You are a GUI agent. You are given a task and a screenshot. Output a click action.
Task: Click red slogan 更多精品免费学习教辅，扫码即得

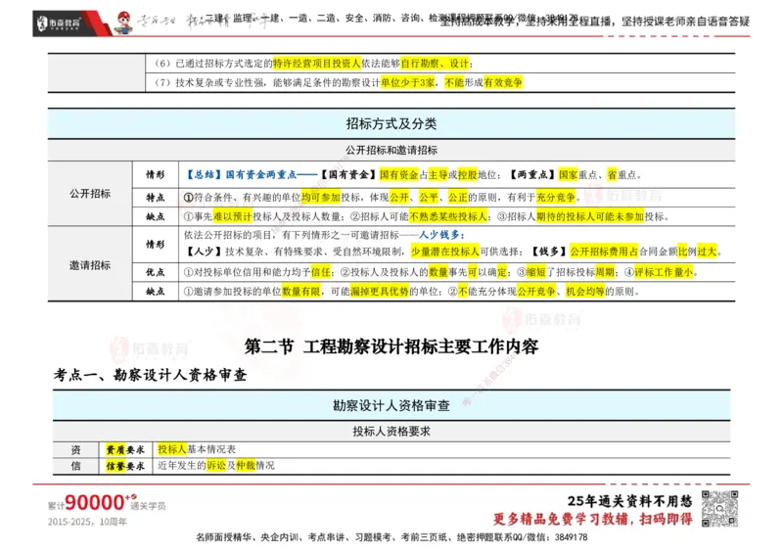[x=593, y=519]
